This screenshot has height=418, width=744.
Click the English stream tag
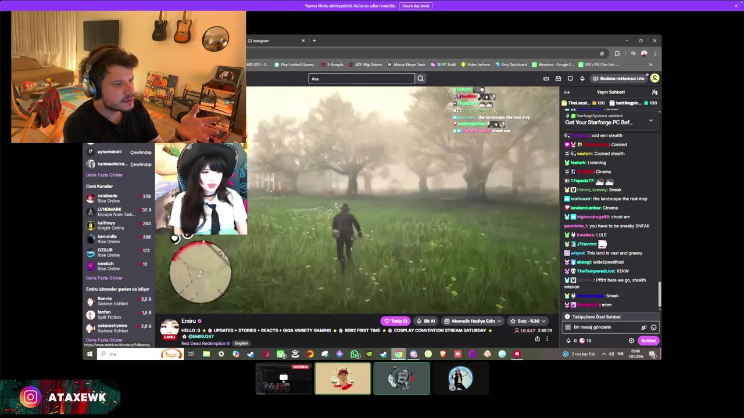(241, 344)
